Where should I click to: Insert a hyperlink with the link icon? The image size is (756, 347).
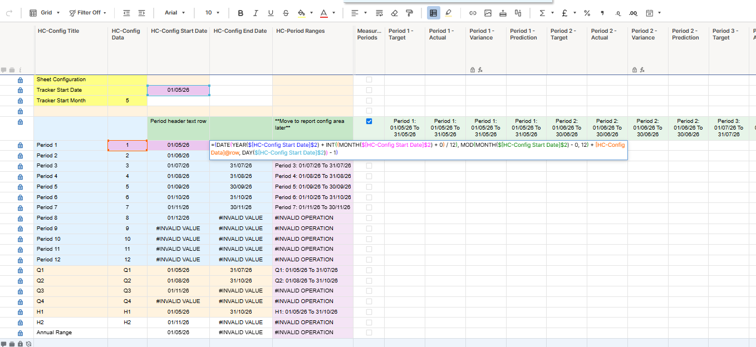point(473,13)
